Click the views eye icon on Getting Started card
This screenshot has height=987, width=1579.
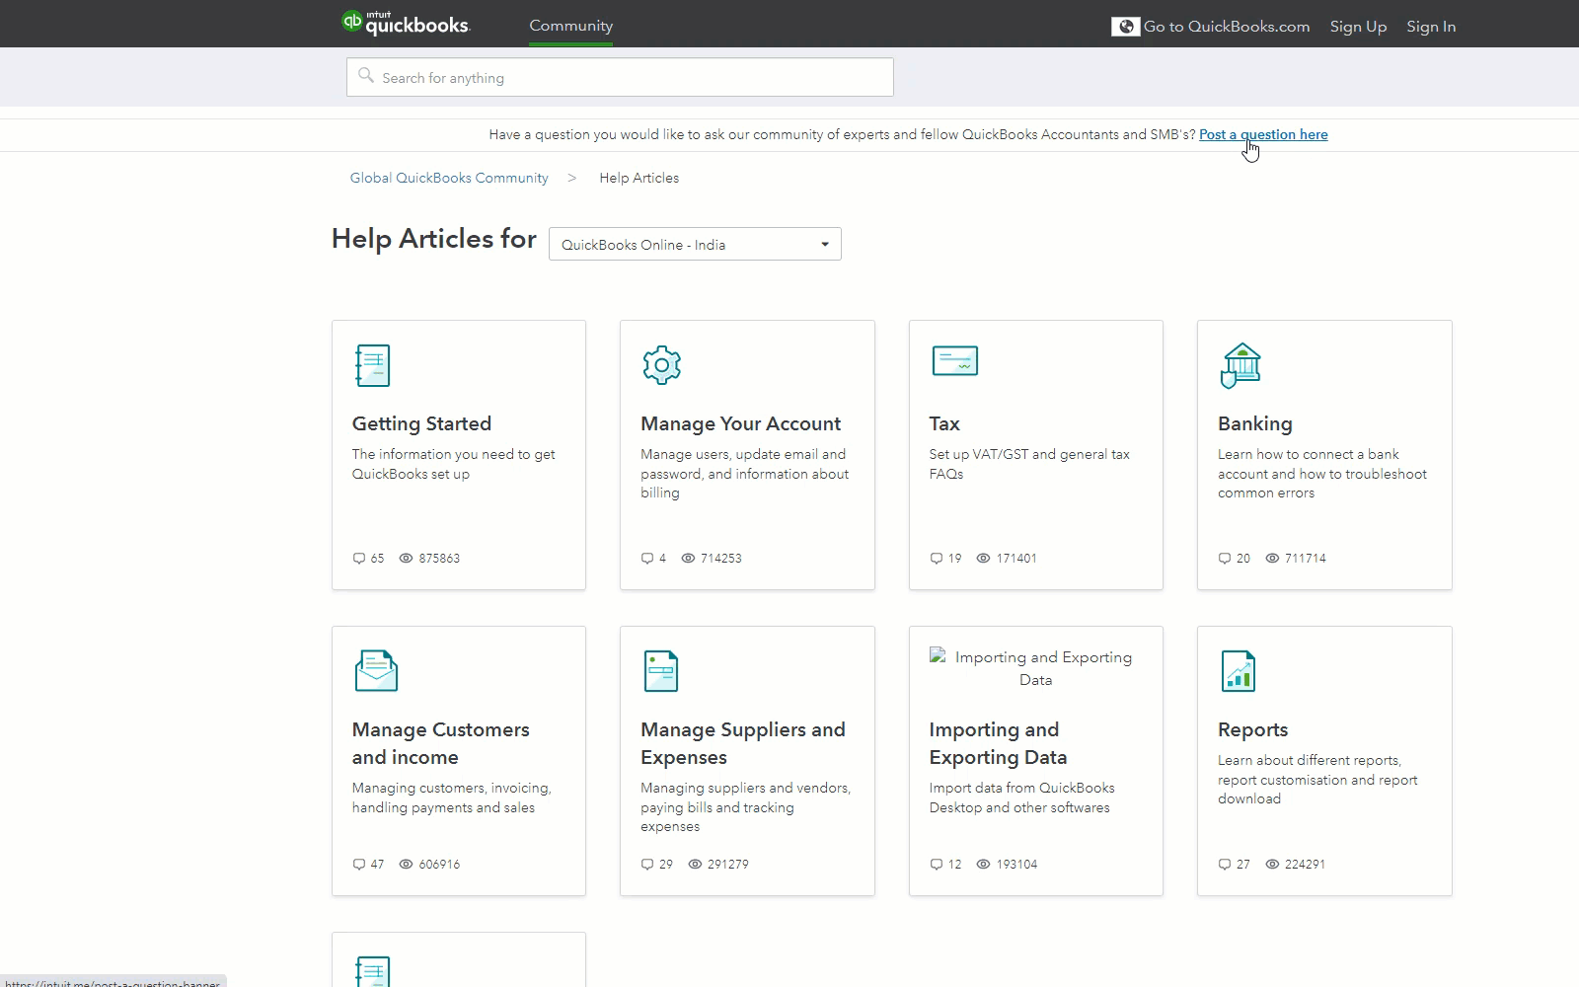point(406,559)
